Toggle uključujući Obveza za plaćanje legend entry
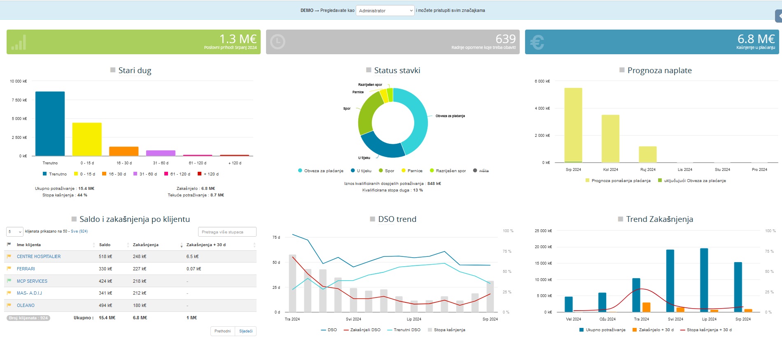782x339 pixels. [692, 180]
